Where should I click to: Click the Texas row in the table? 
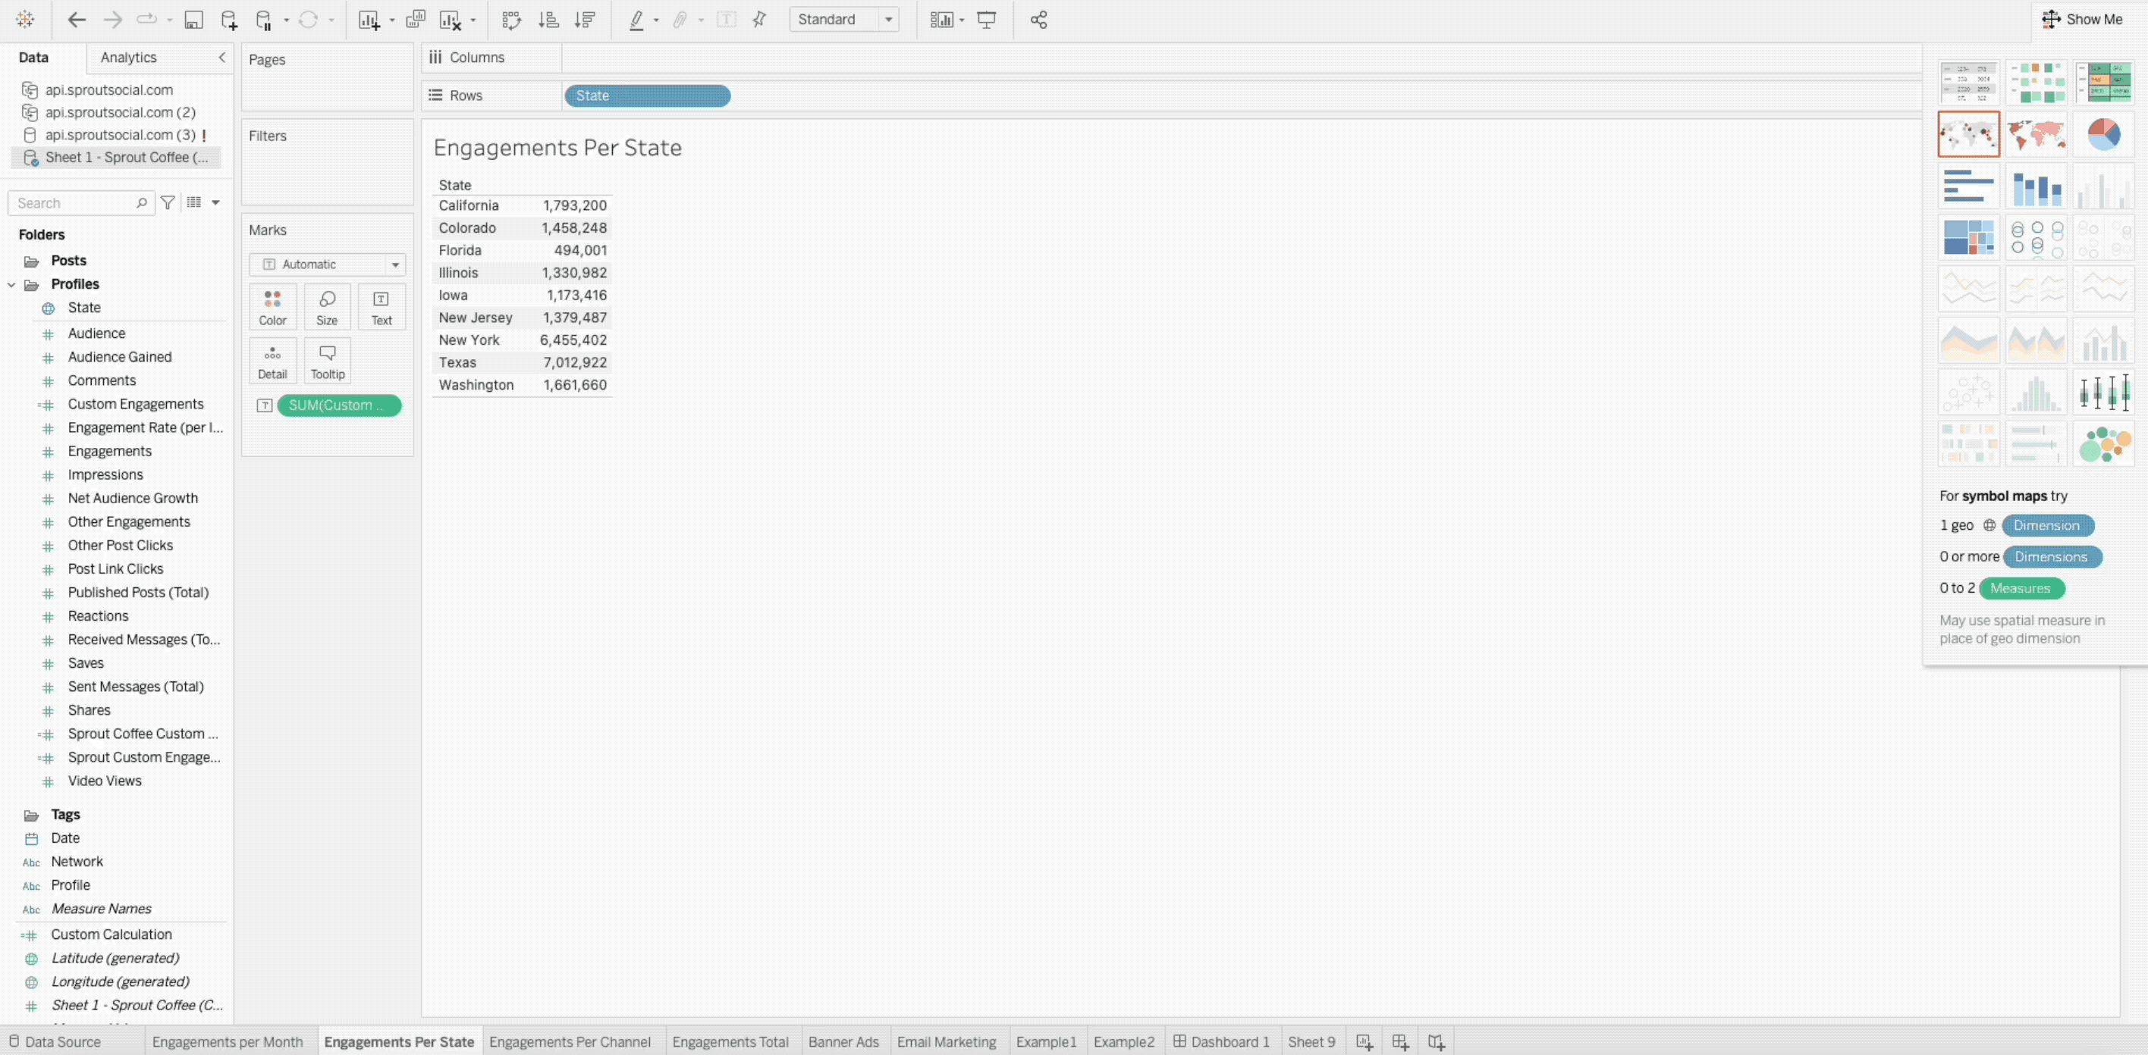[522, 362]
